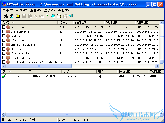
Task: Click the grayed floppy disk save icon
Action: [x=24, y=16]
